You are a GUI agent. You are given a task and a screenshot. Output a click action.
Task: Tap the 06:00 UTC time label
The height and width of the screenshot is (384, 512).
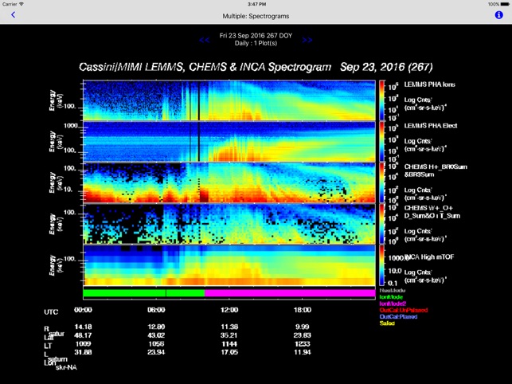(x=156, y=309)
